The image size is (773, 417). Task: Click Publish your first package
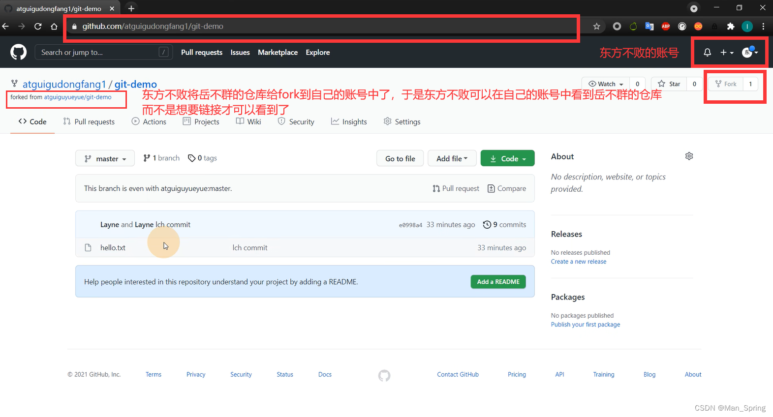586,325
